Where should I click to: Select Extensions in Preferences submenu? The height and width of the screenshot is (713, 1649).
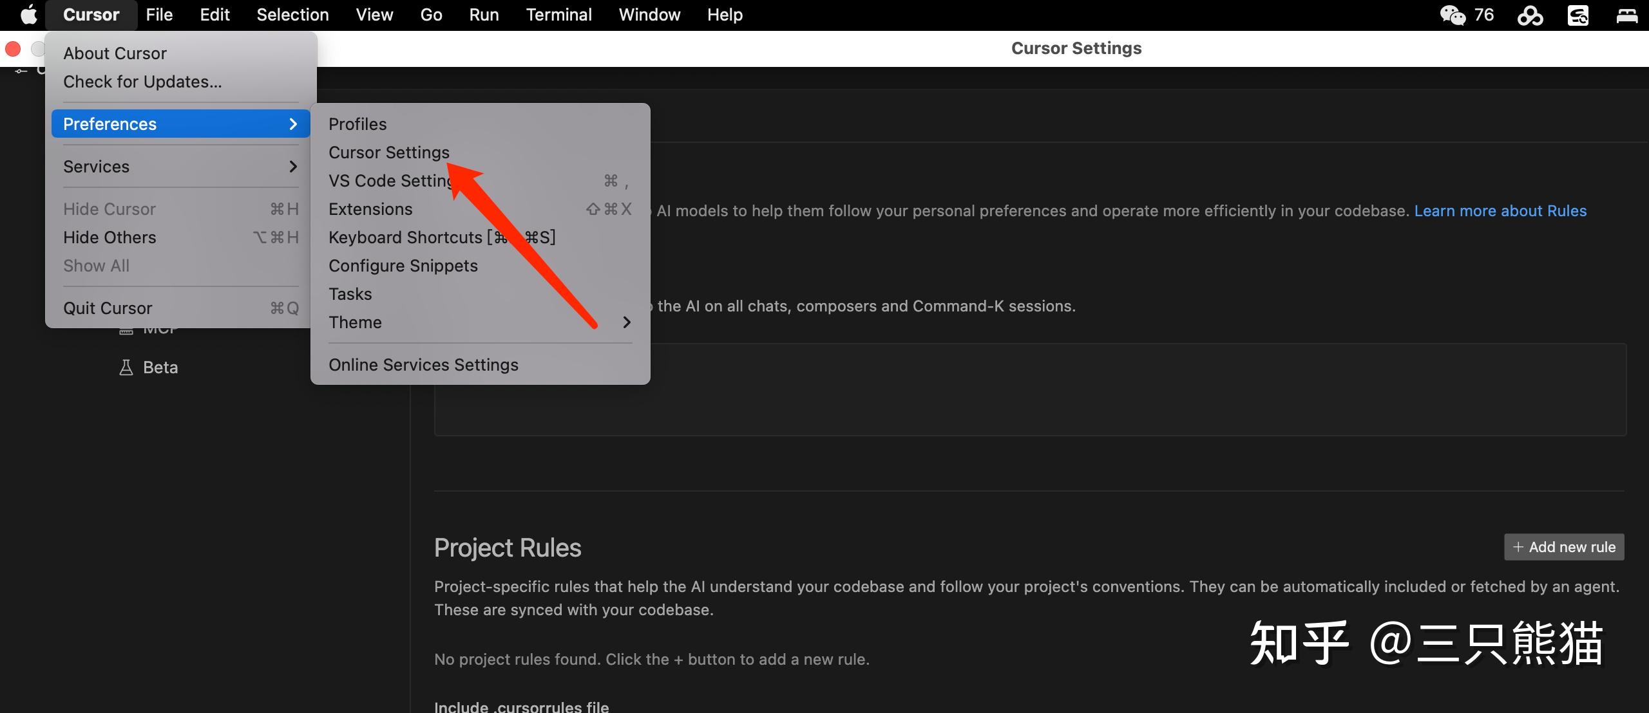(480, 209)
